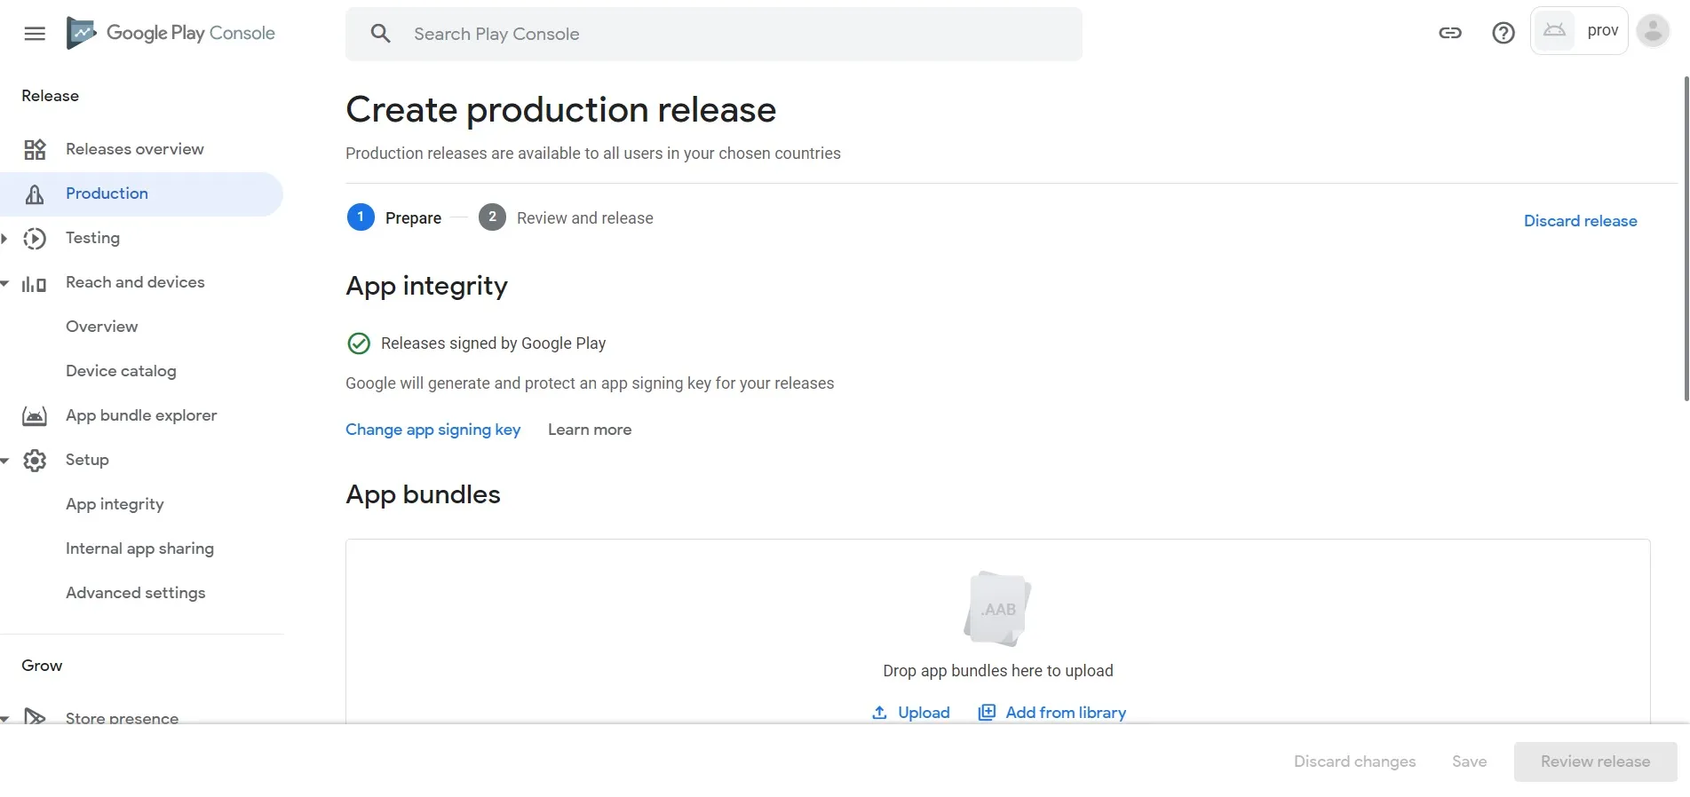The image size is (1690, 797).
Task: Collapse the Setup section arrow
Action: (x=5, y=461)
